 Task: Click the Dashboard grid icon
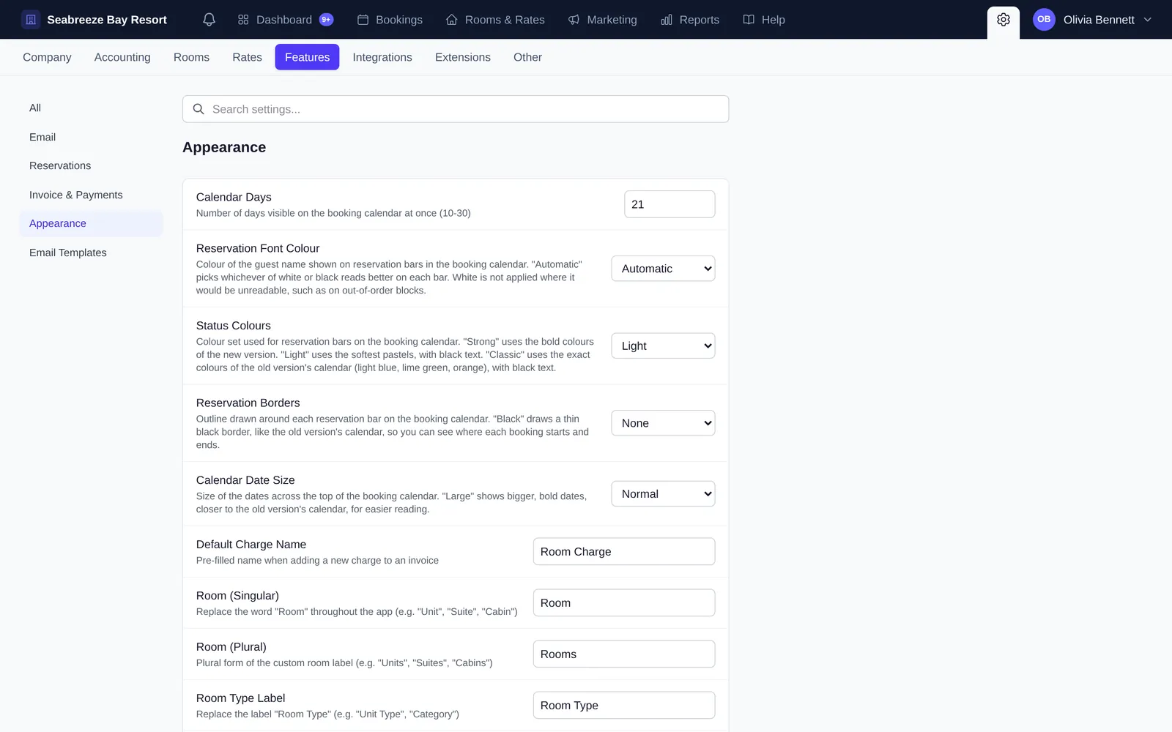(243, 20)
